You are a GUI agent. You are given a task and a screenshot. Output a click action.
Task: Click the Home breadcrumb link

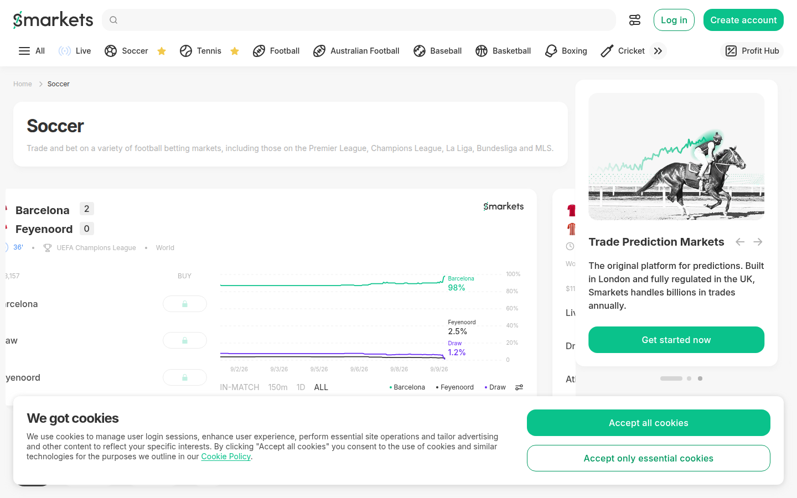point(23,84)
